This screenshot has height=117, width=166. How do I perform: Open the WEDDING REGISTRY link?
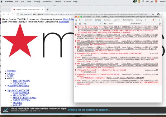(x=18, y=86)
